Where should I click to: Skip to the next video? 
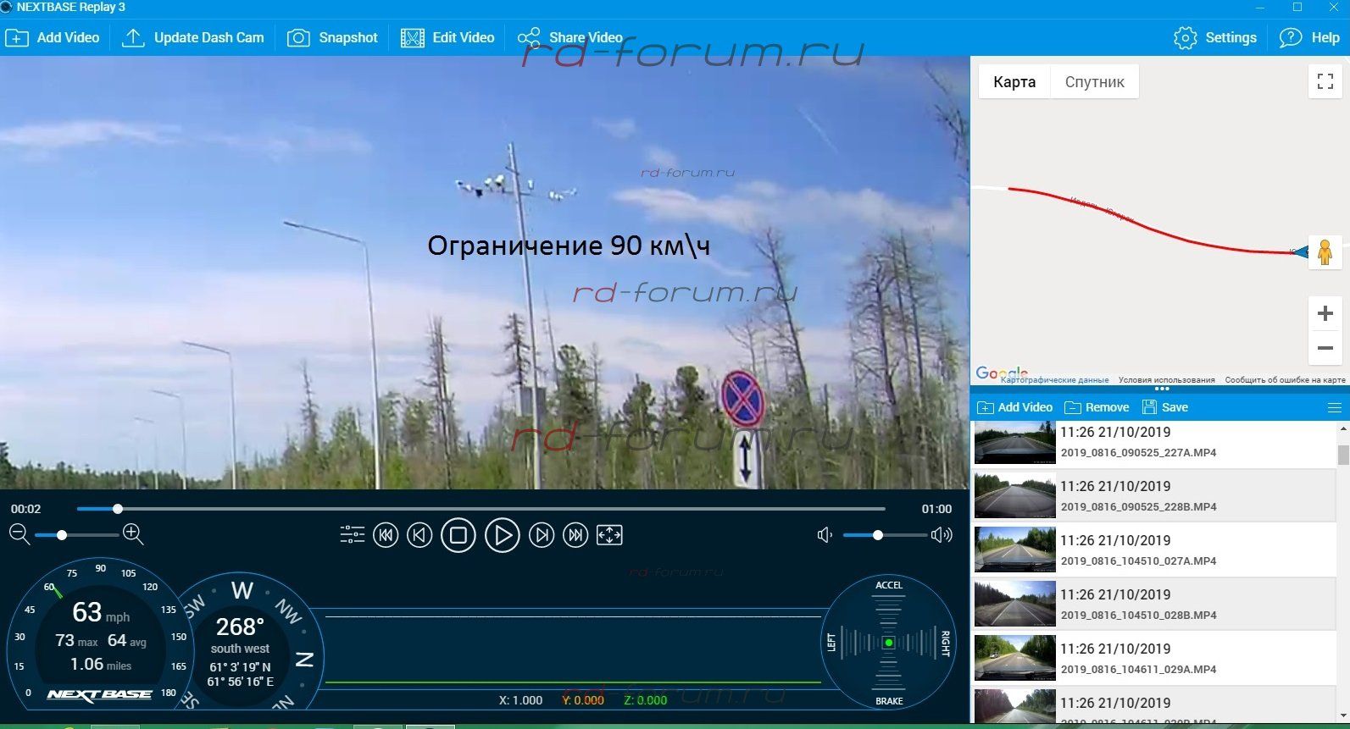point(575,535)
